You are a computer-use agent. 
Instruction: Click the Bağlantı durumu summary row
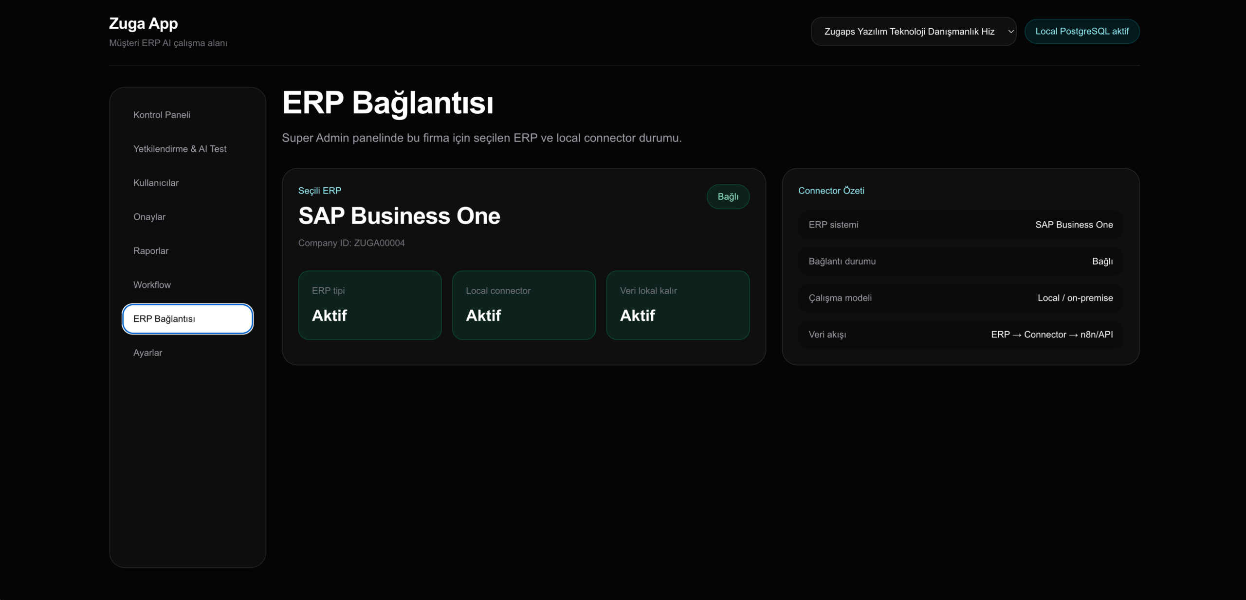961,261
